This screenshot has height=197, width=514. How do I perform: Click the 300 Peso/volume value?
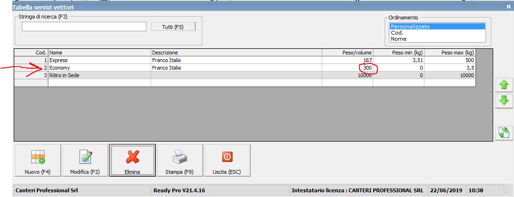point(347,68)
